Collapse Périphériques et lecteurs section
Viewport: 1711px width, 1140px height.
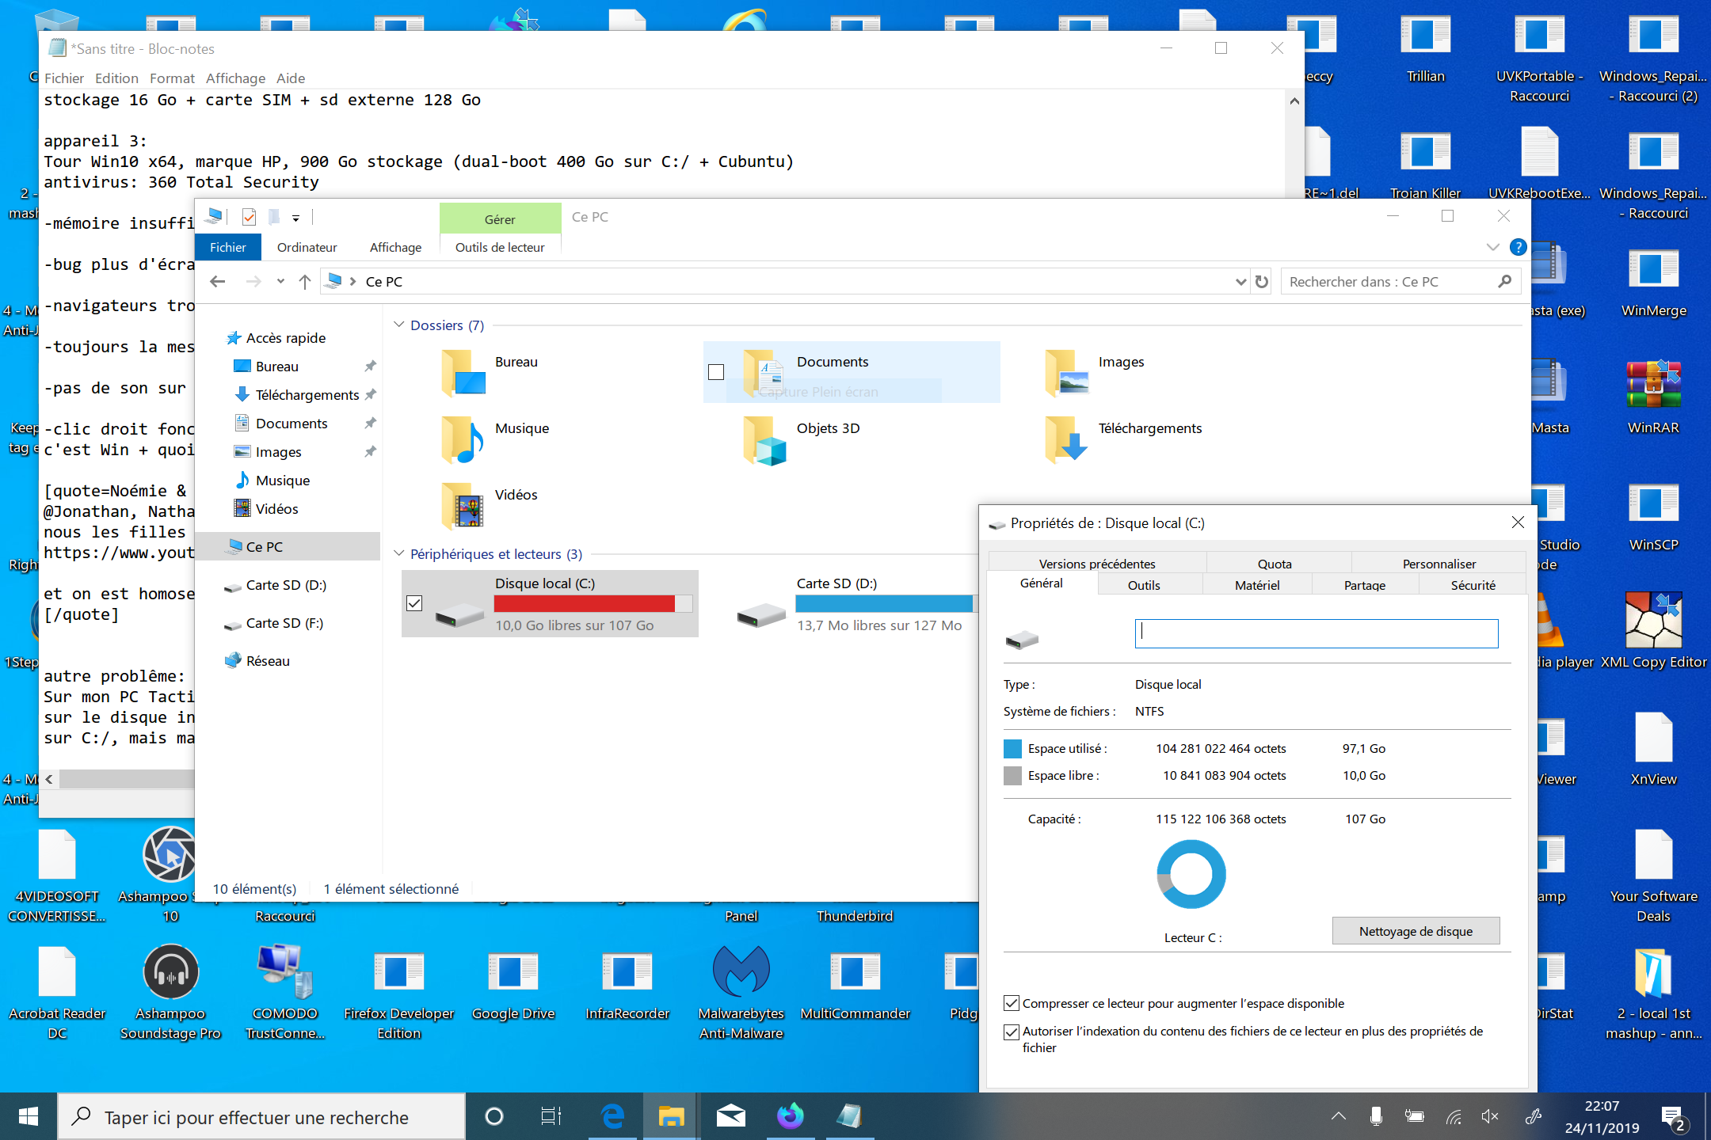pos(399,553)
